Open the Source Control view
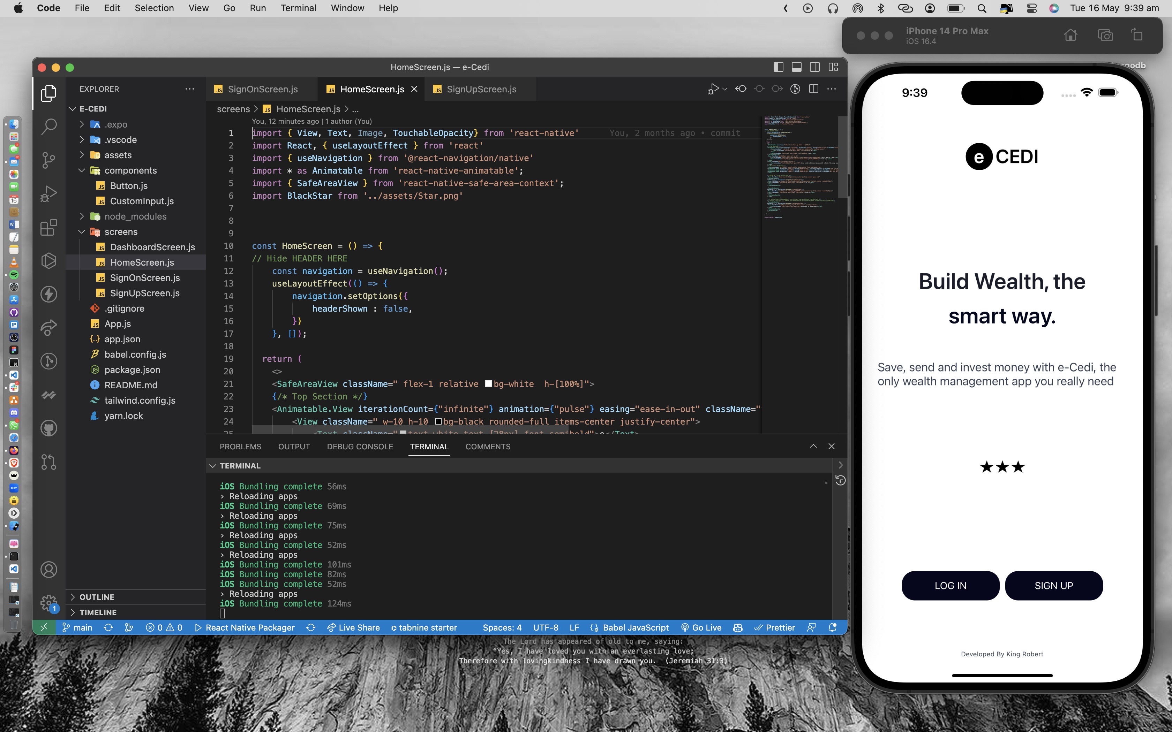1172x732 pixels. click(48, 160)
